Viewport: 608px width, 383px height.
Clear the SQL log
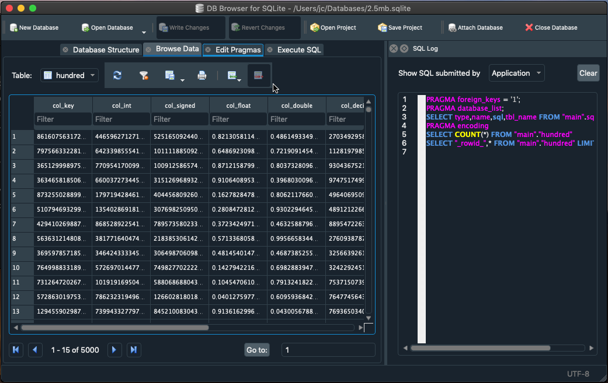(x=589, y=72)
